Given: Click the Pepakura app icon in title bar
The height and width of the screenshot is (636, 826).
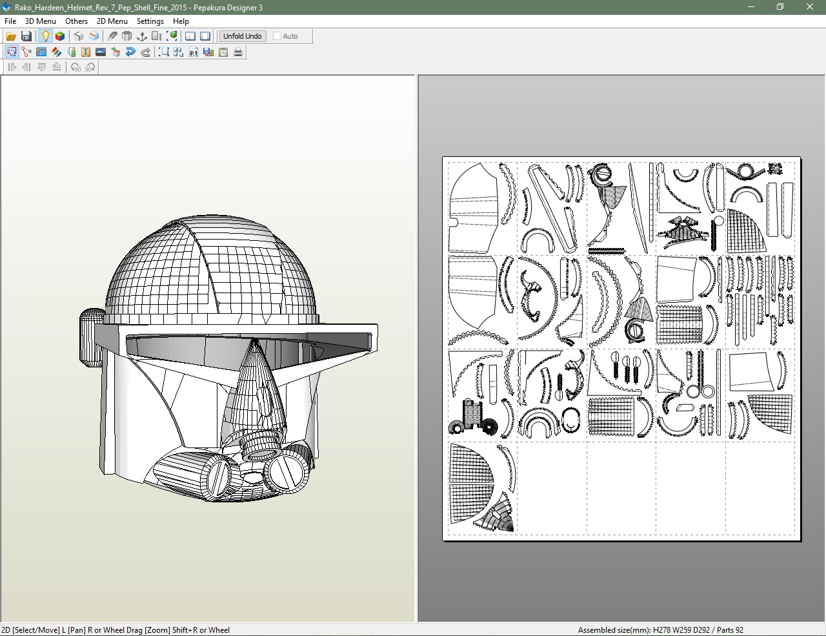Looking at the screenshot, I should point(6,7).
